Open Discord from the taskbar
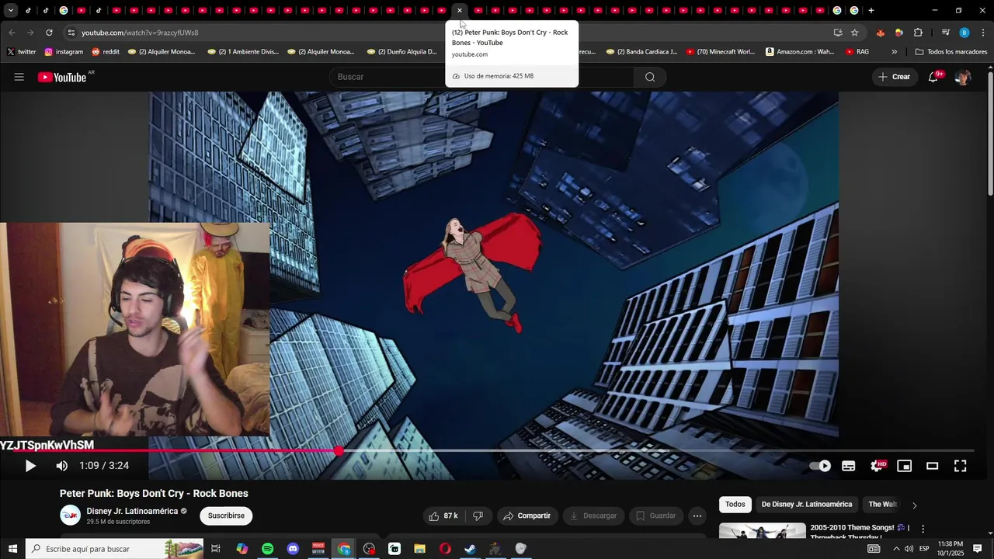 click(x=293, y=549)
